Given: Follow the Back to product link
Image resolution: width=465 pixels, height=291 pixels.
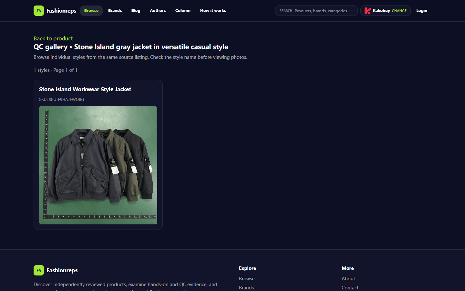Looking at the screenshot, I should (x=53, y=38).
